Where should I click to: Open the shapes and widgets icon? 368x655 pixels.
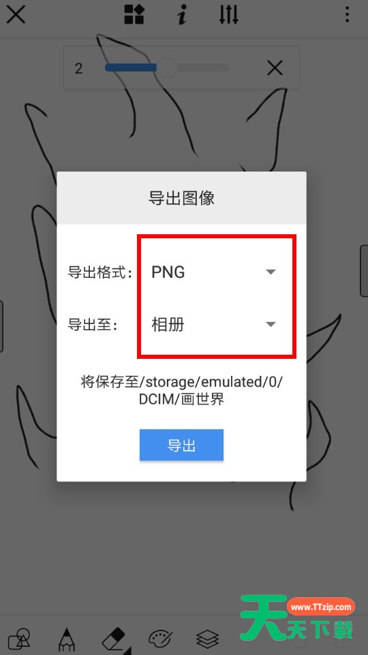click(x=134, y=14)
